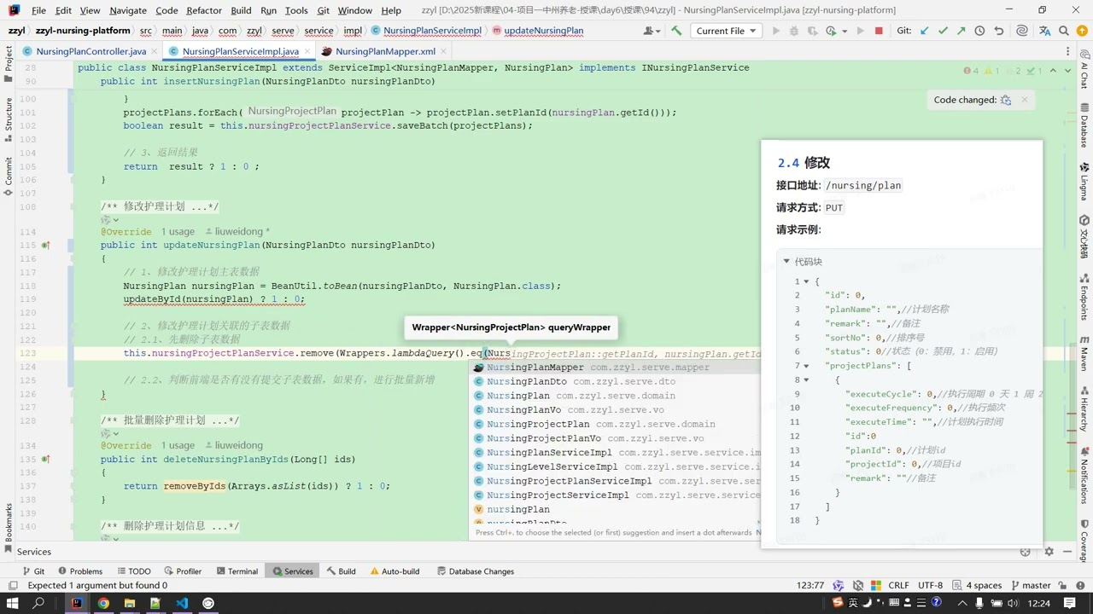Viewport: 1093px width, 614px height.
Task: Select NursingPlanDto completion suggestion
Action: coord(613,381)
